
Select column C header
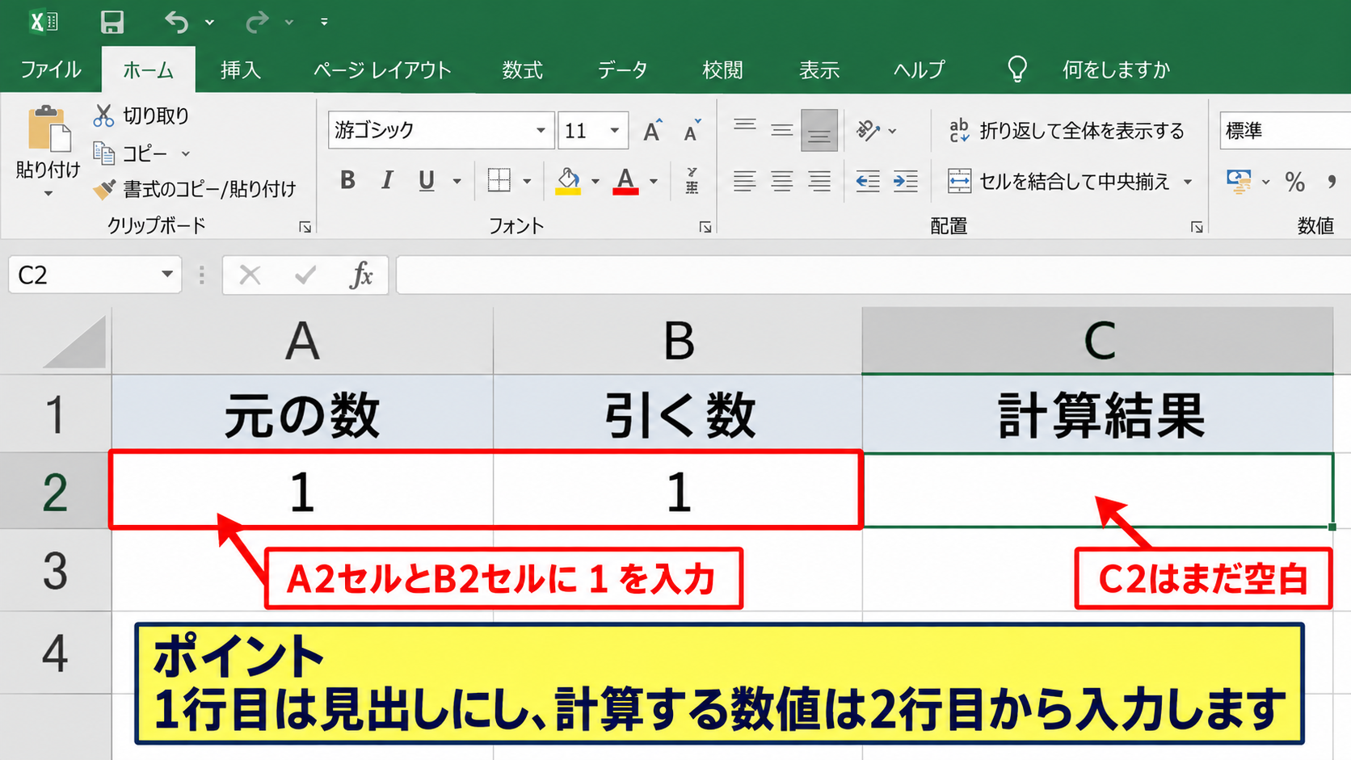point(1097,340)
